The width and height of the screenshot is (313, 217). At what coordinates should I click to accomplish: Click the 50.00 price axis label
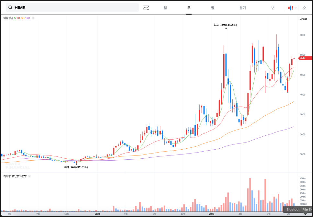(x=303, y=75)
